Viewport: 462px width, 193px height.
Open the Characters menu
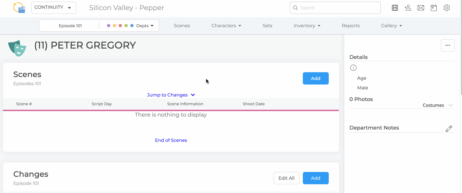click(x=226, y=26)
